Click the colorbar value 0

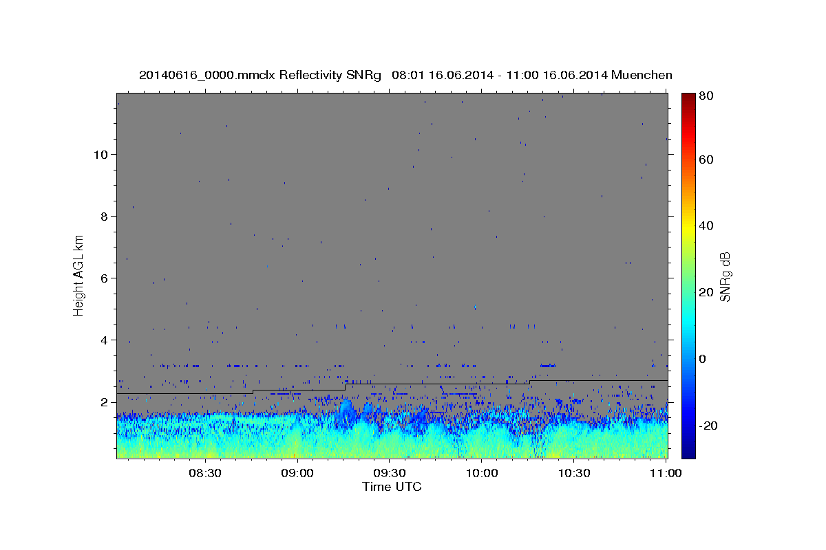click(702, 360)
